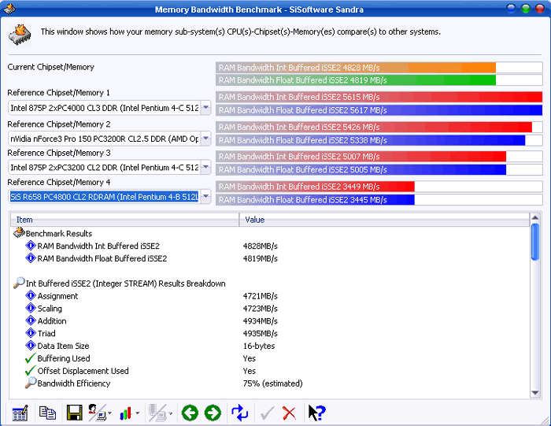Click the magnifier icon beside Bandwidth Efficiency
This screenshot has height=426, width=551.
31,383
